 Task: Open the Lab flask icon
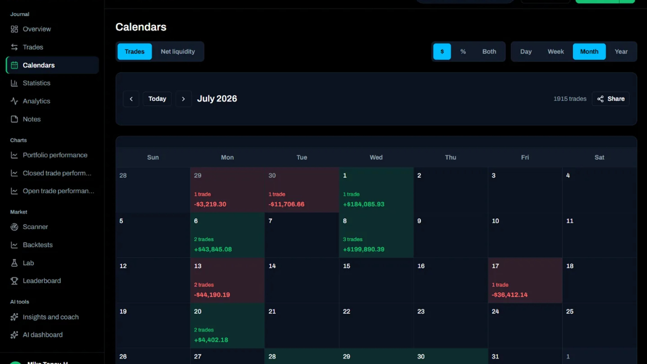pos(14,263)
